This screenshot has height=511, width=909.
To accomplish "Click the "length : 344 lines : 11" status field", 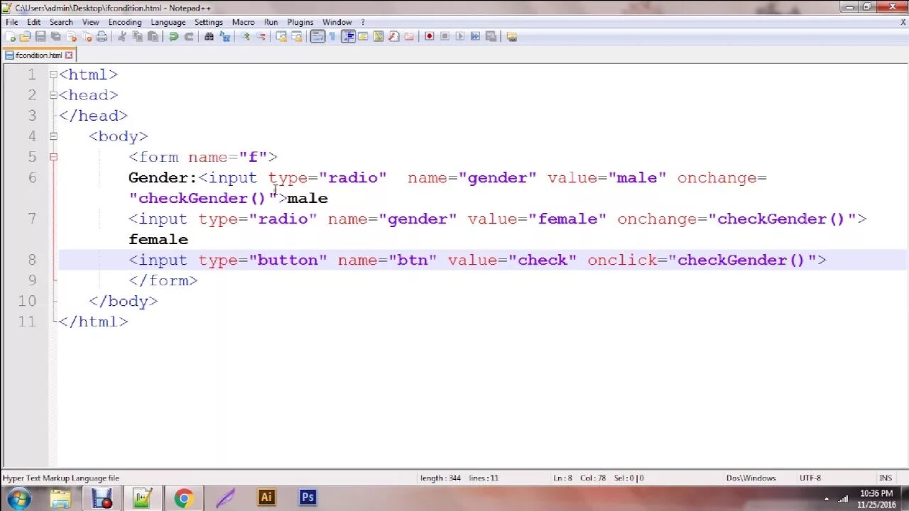I will pos(459,478).
